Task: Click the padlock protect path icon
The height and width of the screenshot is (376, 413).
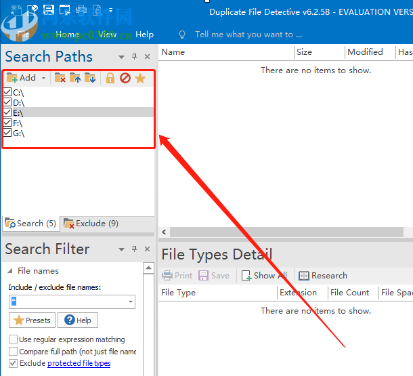Action: (110, 78)
